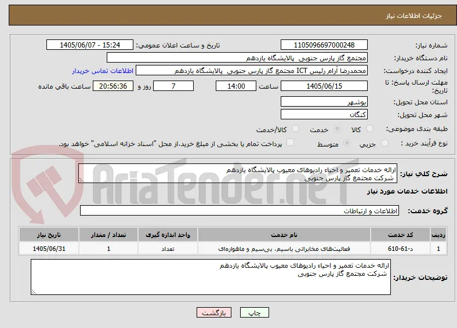Click the نام خدمت column header
This screenshot has width=457, height=328.
point(284,235)
